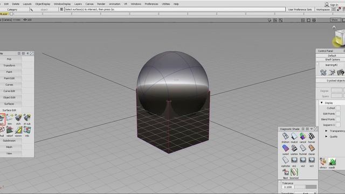Viewport: 345px width, 194px height.
Task: Choose the usetex texture shade icon
Action: point(294,148)
